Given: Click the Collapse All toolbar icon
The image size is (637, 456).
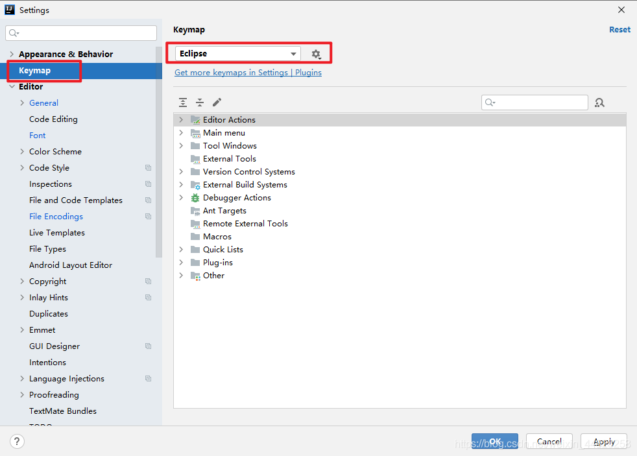Looking at the screenshot, I should click(x=200, y=102).
